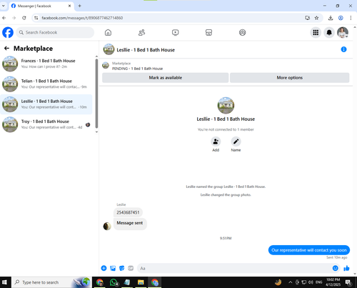357x288 pixels.
Task: Open the Groups icon in top navigation
Action: coord(242,32)
